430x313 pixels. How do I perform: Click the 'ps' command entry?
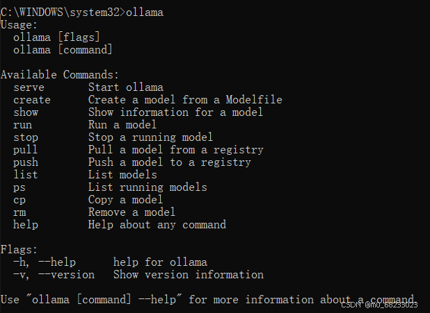[19, 187]
